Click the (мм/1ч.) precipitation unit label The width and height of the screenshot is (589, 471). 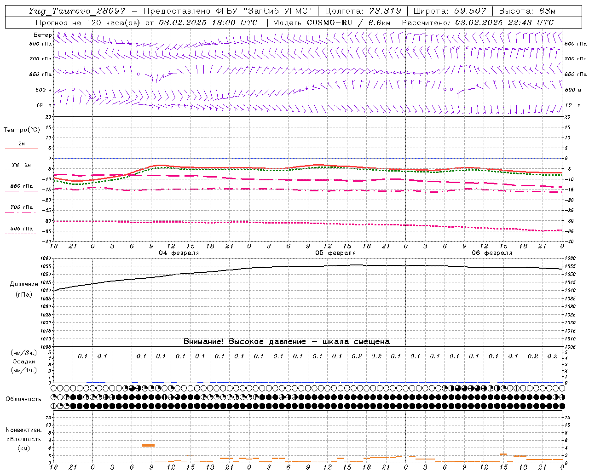point(24,370)
